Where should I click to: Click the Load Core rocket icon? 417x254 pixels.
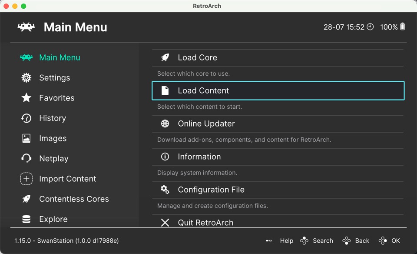pos(165,57)
